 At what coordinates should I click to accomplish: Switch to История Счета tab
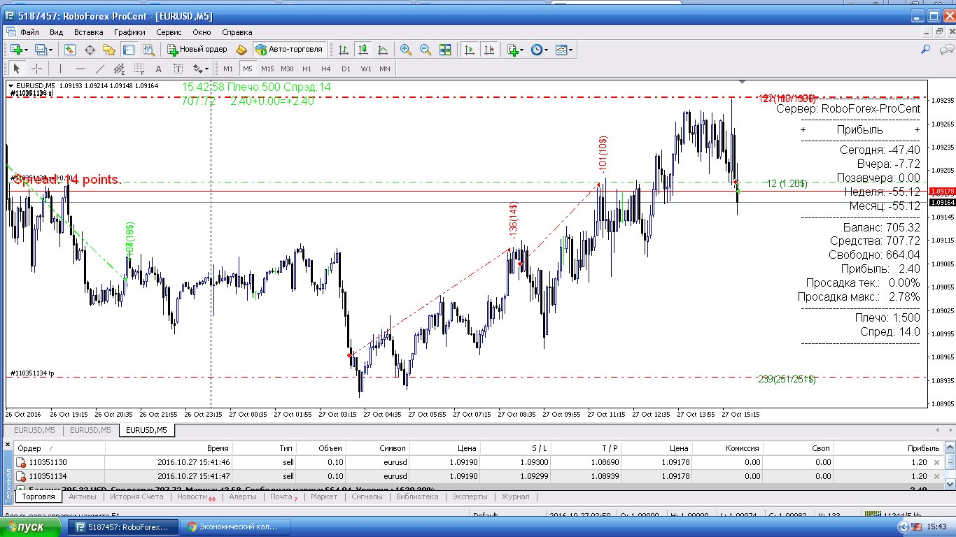[136, 496]
